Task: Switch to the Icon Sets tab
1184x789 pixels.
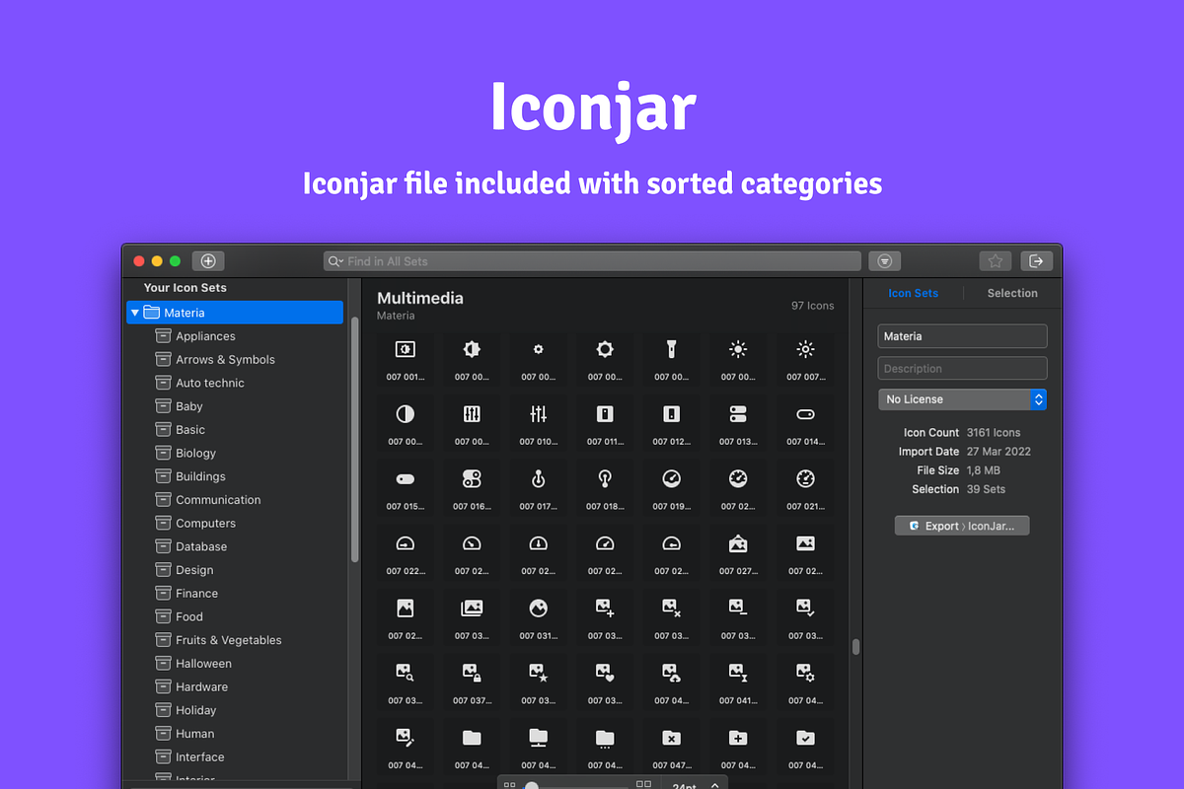Action: pos(913,293)
